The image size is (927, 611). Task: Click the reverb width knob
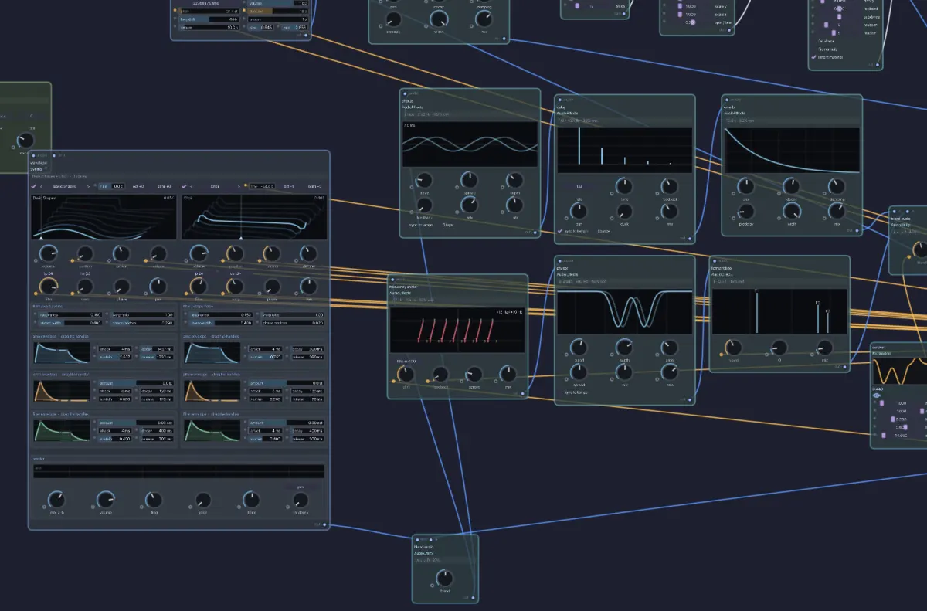point(791,210)
